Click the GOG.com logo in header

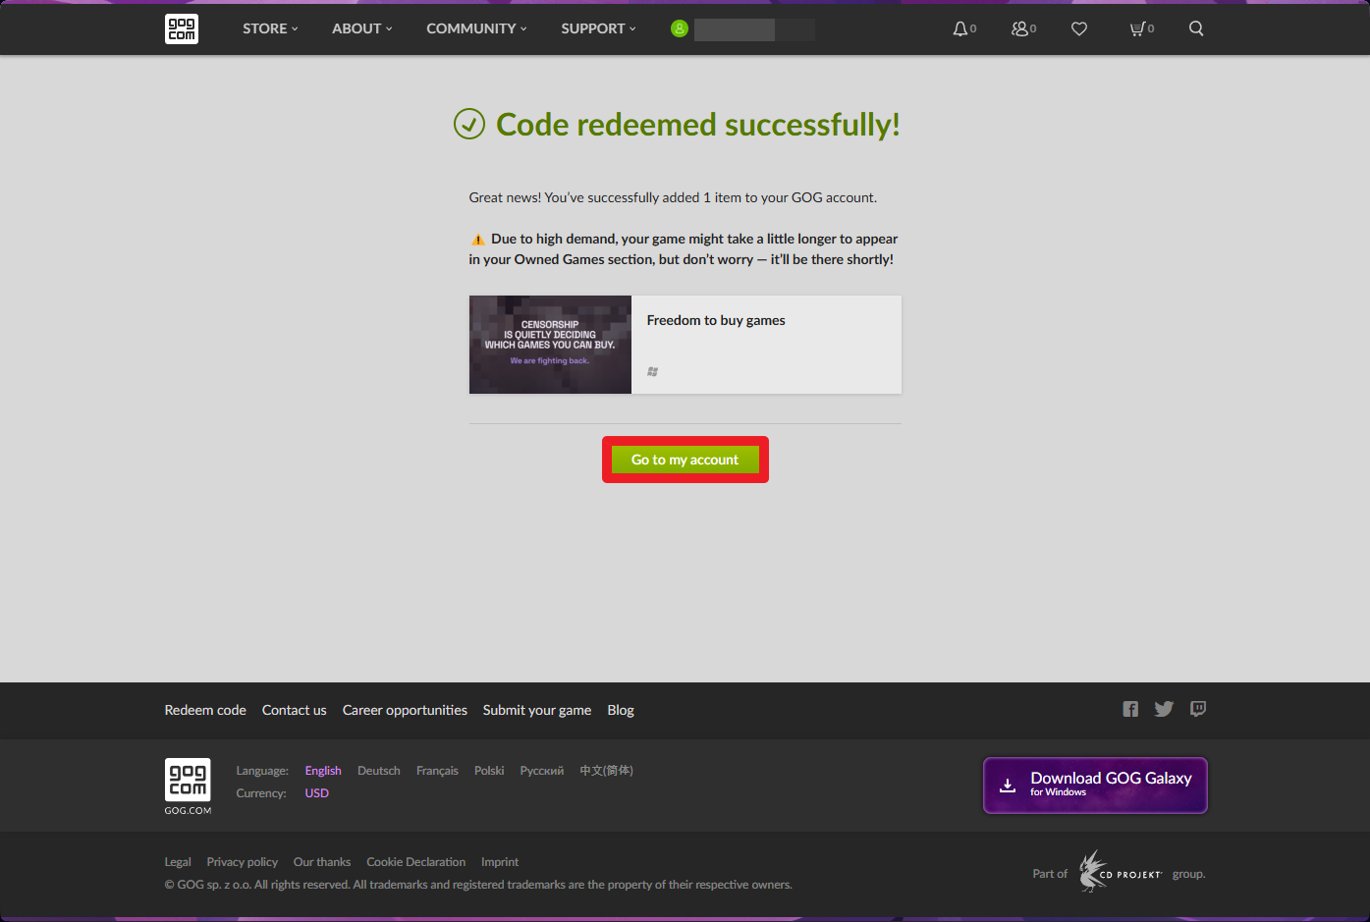point(182,28)
